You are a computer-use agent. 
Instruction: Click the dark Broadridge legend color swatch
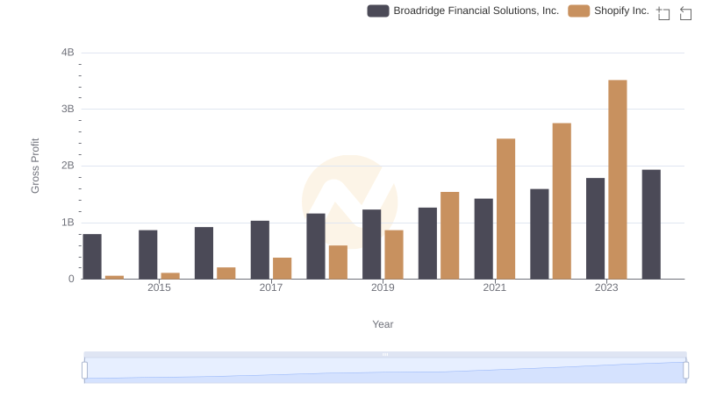(378, 11)
